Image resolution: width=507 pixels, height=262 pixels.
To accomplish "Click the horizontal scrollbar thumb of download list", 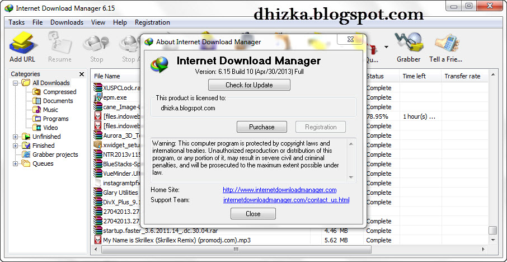I will coord(236,250).
